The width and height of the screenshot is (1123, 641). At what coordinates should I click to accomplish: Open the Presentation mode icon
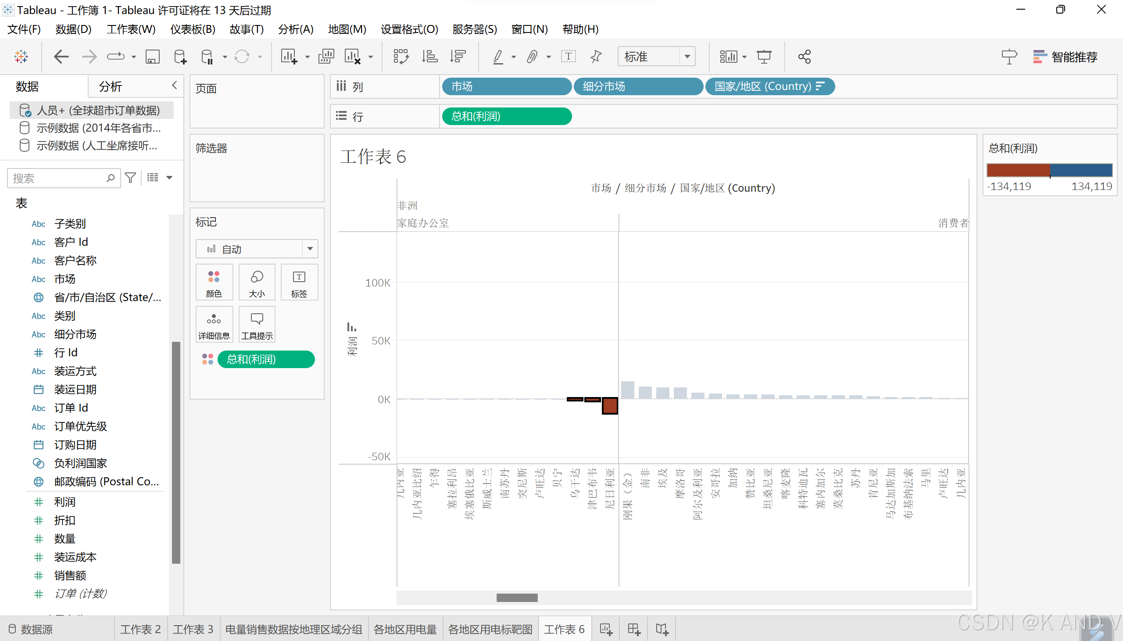coord(764,57)
